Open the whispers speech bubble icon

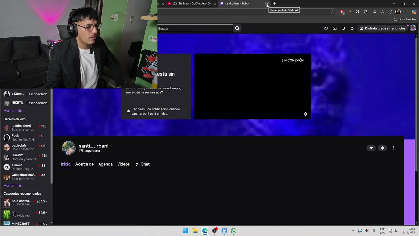click(x=343, y=28)
